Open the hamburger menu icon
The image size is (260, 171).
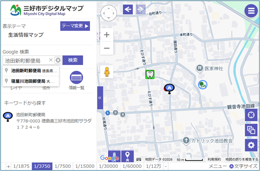click(251, 11)
